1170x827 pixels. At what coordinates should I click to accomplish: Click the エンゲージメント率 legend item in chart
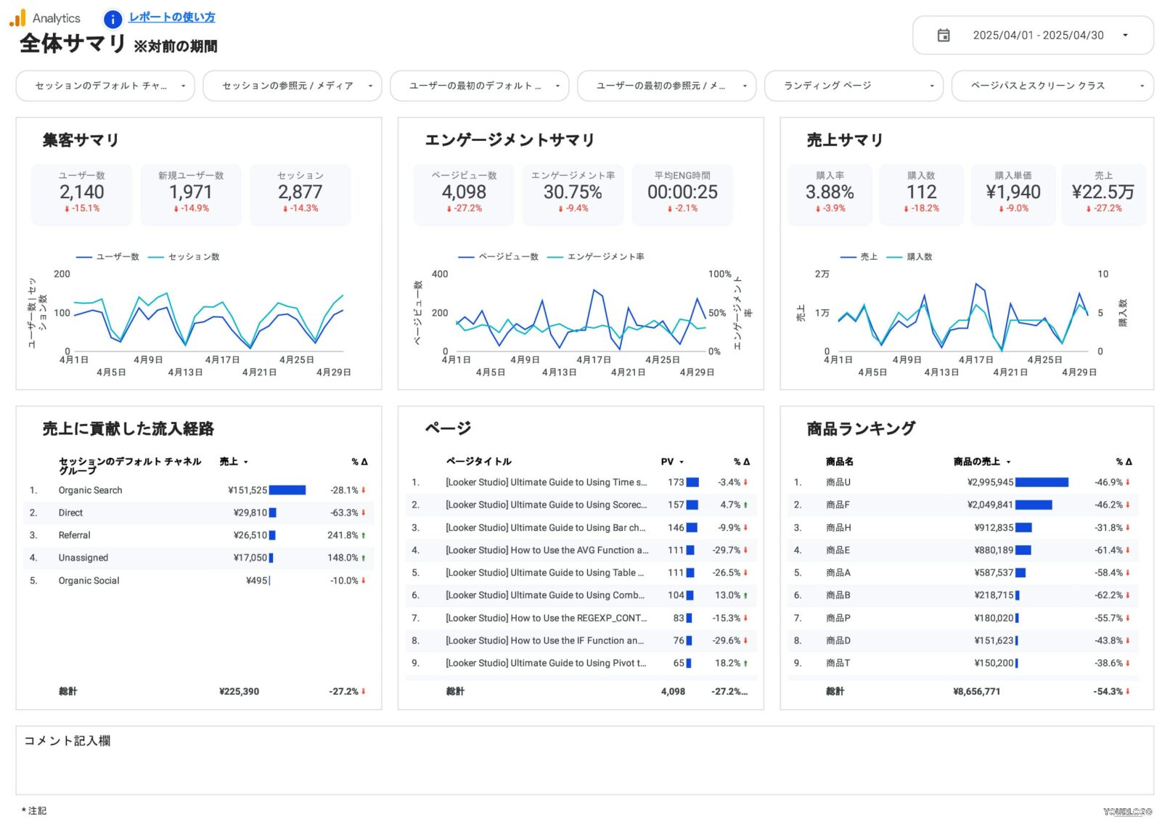point(597,257)
